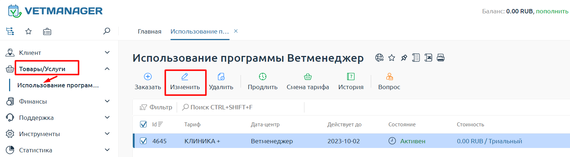Click in the Поиск search field

point(239,107)
